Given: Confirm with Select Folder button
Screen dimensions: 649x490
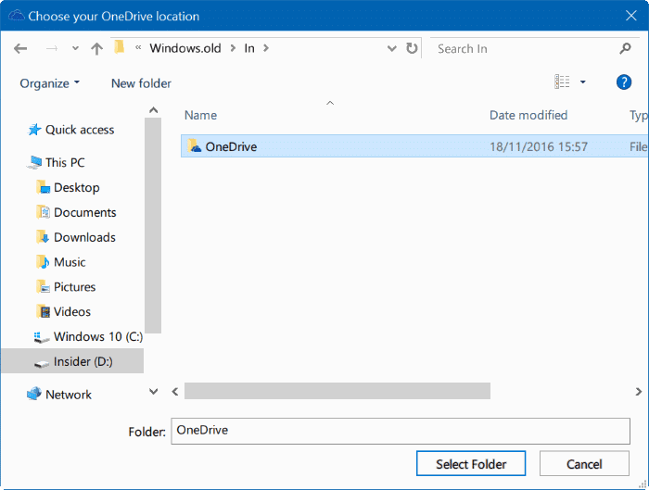Looking at the screenshot, I should pyautogui.click(x=471, y=463).
